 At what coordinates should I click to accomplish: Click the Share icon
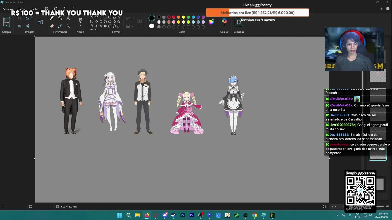56,9
